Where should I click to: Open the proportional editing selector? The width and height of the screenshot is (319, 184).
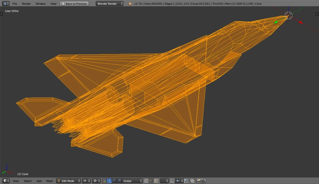(x=164, y=181)
